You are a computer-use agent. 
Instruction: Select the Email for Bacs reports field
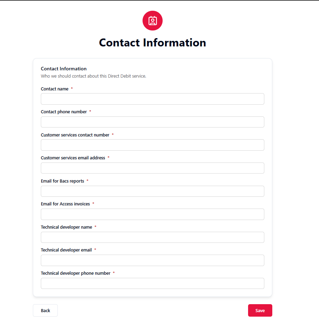click(x=152, y=191)
